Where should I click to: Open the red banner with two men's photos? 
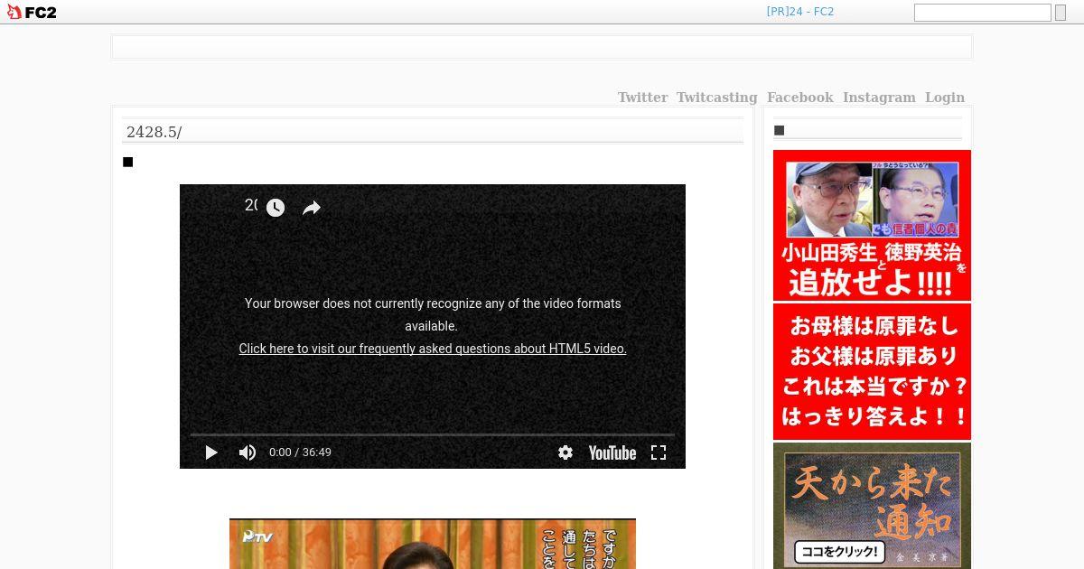pos(872,225)
